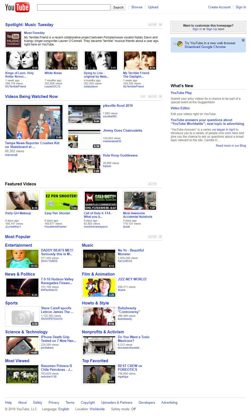251x417 pixels.
Task: Open the Help footer link
Action: click(8, 402)
